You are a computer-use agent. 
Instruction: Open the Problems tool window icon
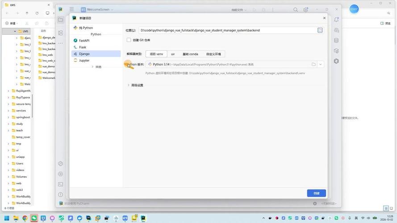pyautogui.click(x=61, y=194)
